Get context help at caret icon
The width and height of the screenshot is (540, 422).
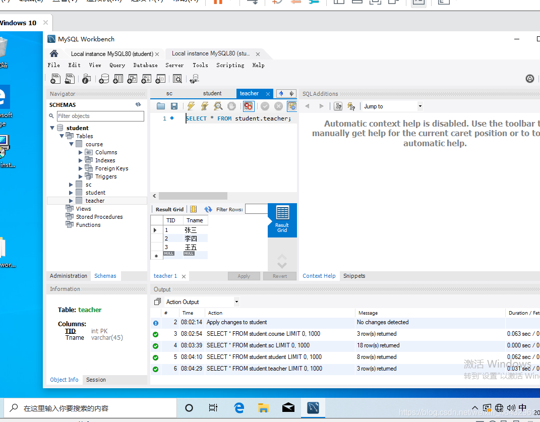point(338,106)
